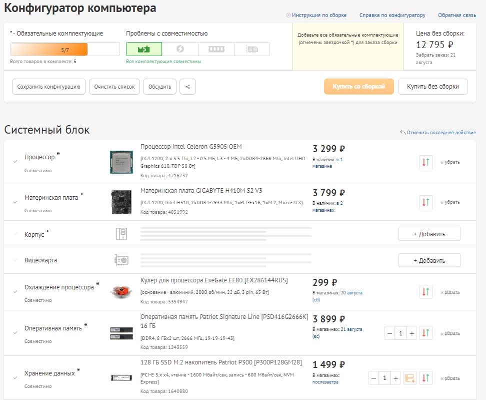Add a case with the Добавить button
This screenshot has height=400, width=486.
coord(429,234)
